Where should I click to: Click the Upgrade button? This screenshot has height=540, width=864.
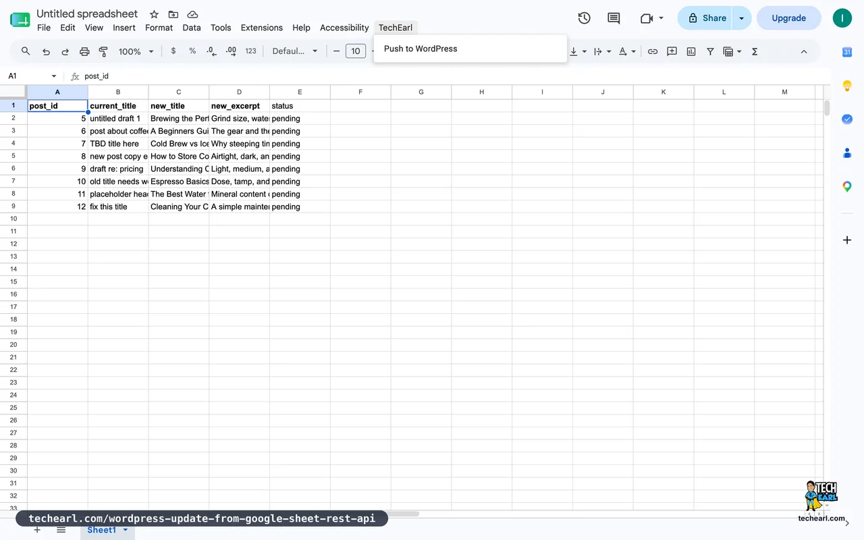788,18
